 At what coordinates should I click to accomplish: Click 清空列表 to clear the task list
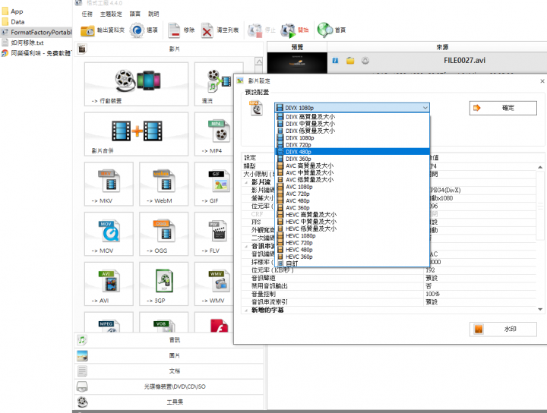(220, 30)
